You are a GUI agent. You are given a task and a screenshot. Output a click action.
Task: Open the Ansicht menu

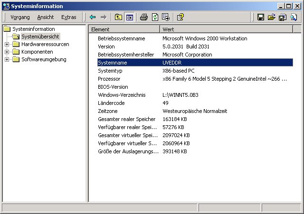coord(46,17)
